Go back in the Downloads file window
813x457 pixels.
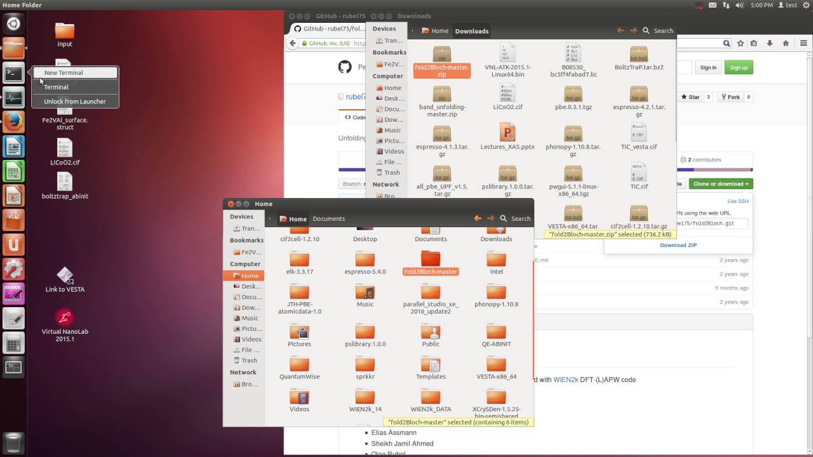[620, 30]
